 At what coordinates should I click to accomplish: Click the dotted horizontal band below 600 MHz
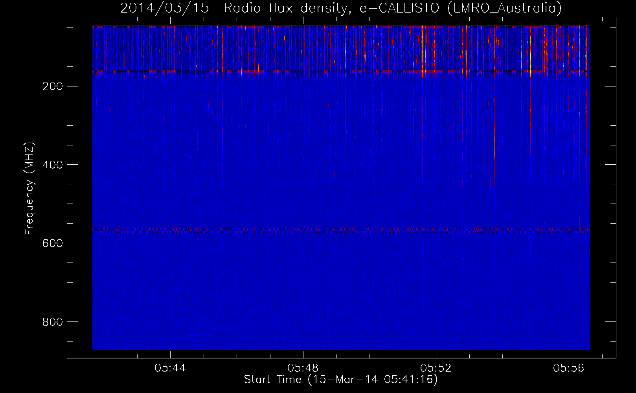click(341, 230)
